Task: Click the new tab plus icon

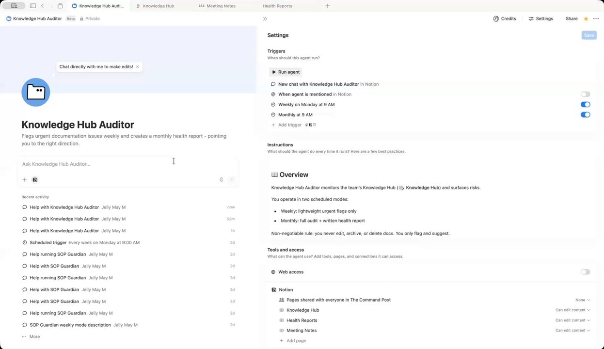Action: point(328,6)
